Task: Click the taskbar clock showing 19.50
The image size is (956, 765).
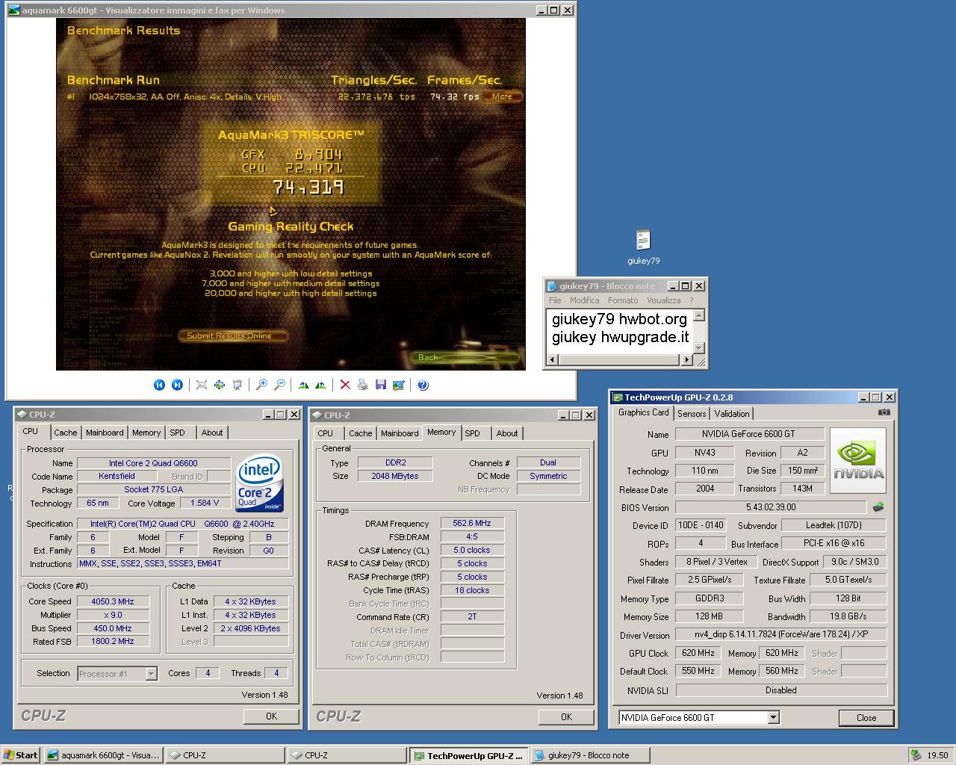Action: [x=937, y=755]
